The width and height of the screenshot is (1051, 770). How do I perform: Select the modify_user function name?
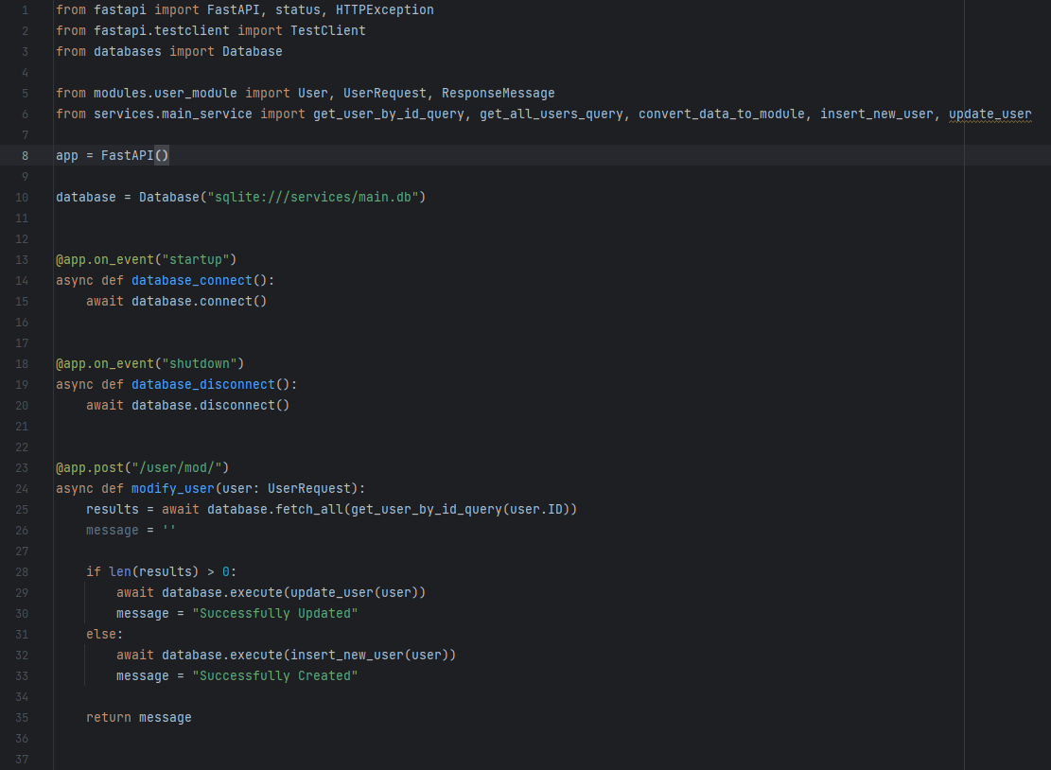tap(172, 488)
